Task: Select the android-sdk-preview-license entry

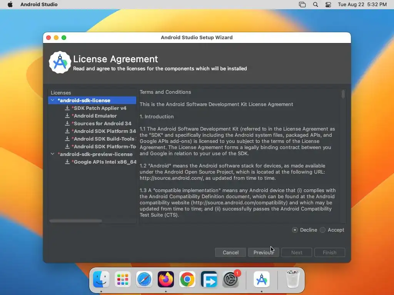Action: (92, 154)
